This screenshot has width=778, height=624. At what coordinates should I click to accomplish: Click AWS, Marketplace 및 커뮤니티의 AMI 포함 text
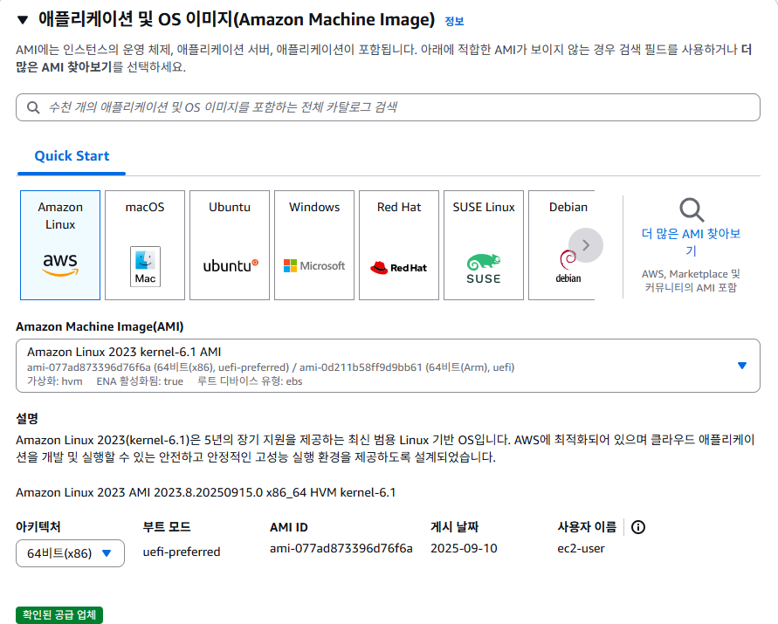pyautogui.click(x=691, y=281)
